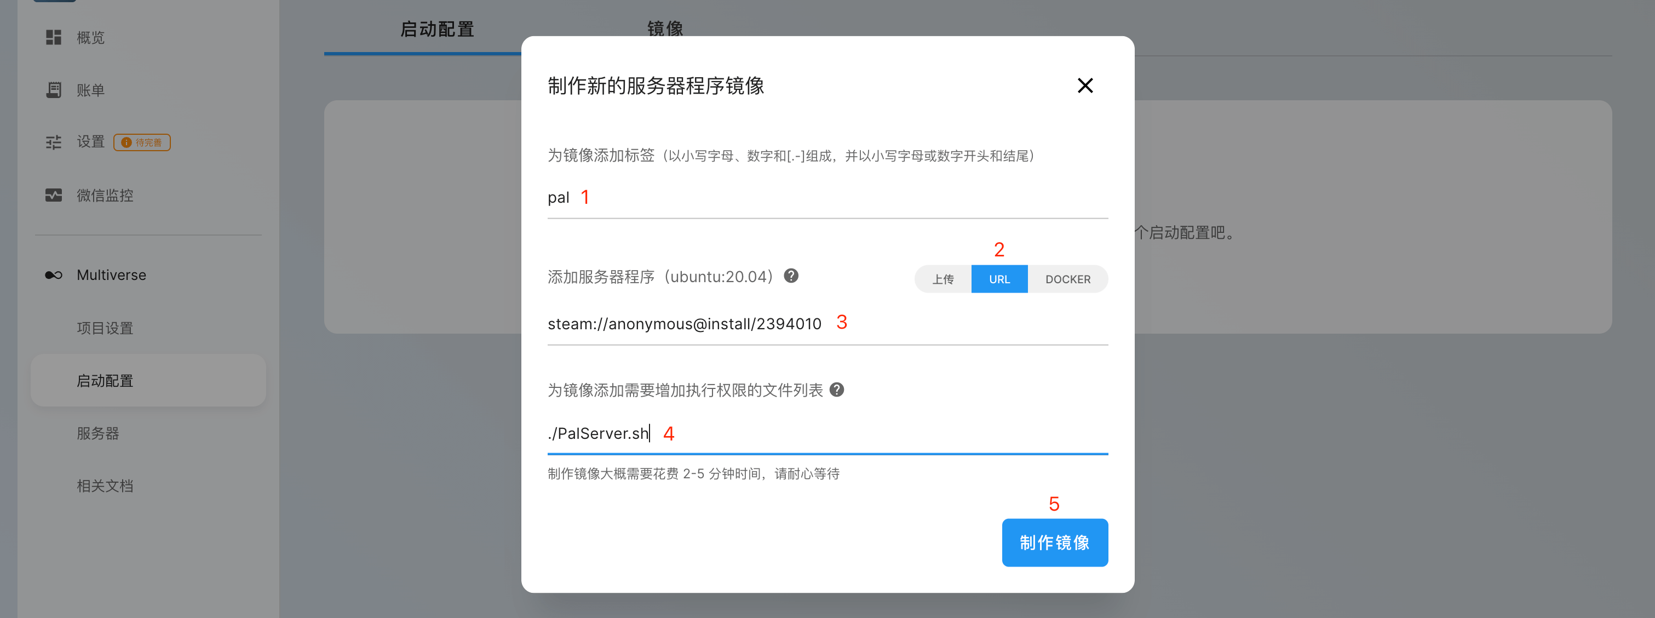Select the URL source option
The width and height of the screenshot is (1655, 618).
click(x=999, y=279)
